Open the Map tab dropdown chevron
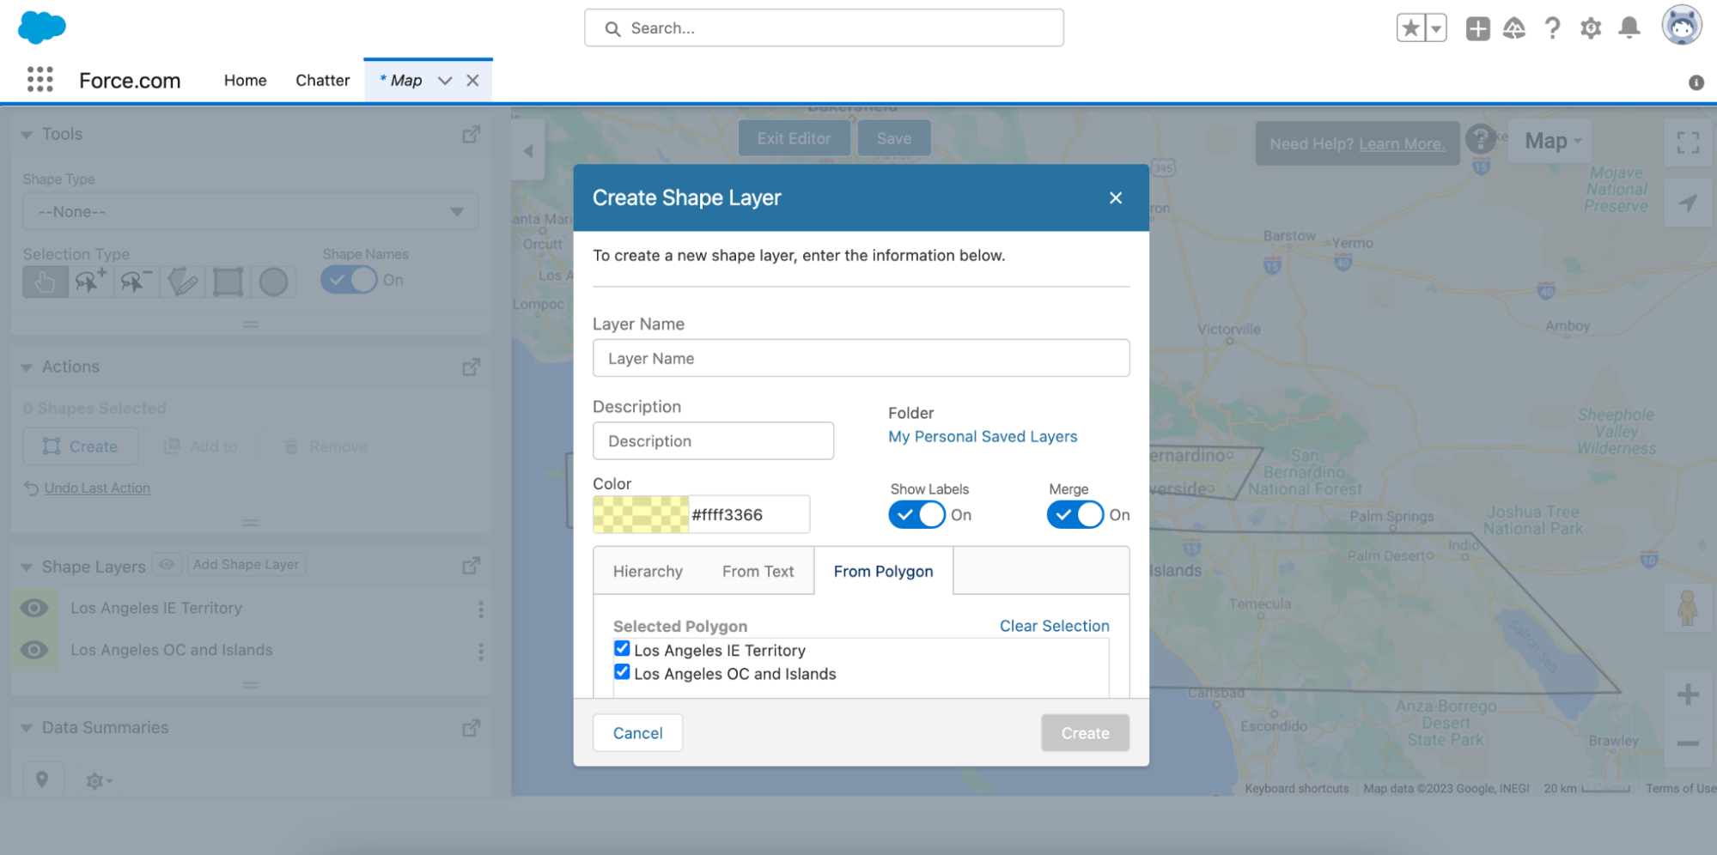This screenshot has width=1717, height=855. point(445,81)
